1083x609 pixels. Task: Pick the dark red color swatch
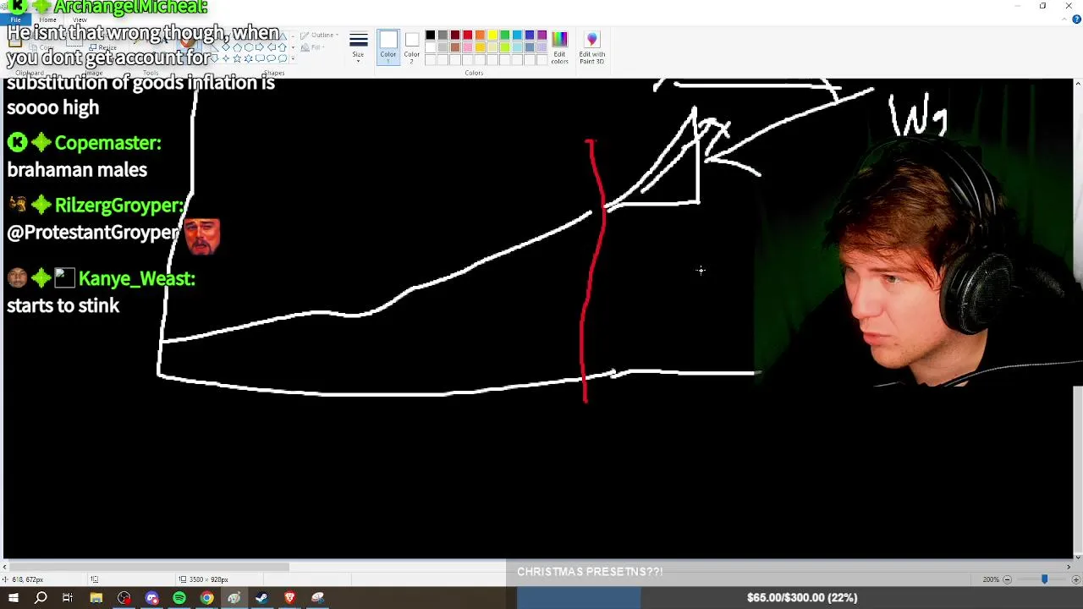pyautogui.click(x=455, y=35)
